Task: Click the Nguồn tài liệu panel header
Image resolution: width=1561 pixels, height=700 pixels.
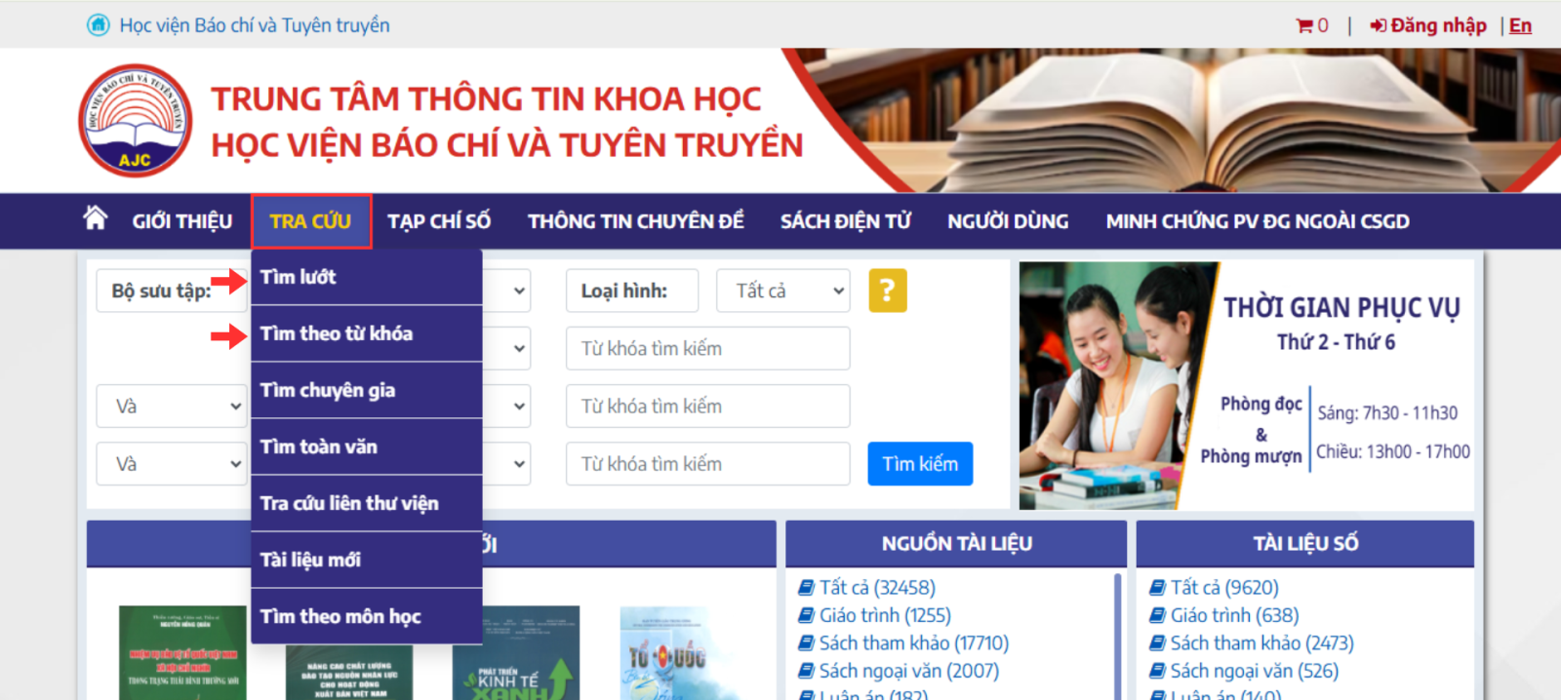Action: point(956,543)
